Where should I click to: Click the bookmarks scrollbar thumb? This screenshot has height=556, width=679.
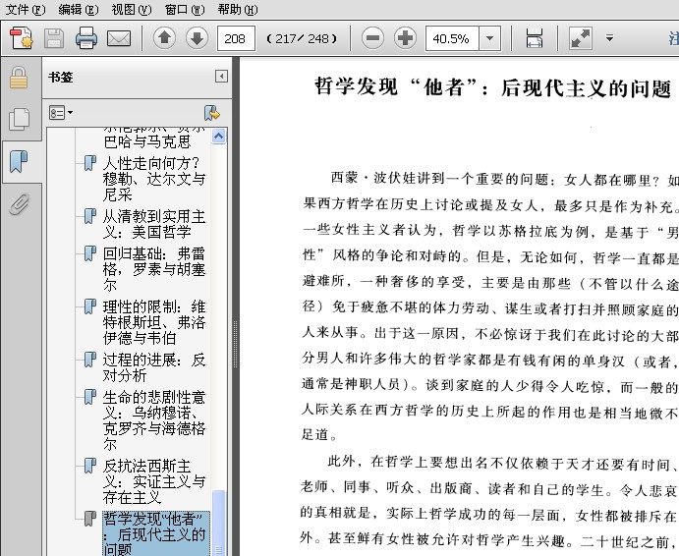coord(219,523)
